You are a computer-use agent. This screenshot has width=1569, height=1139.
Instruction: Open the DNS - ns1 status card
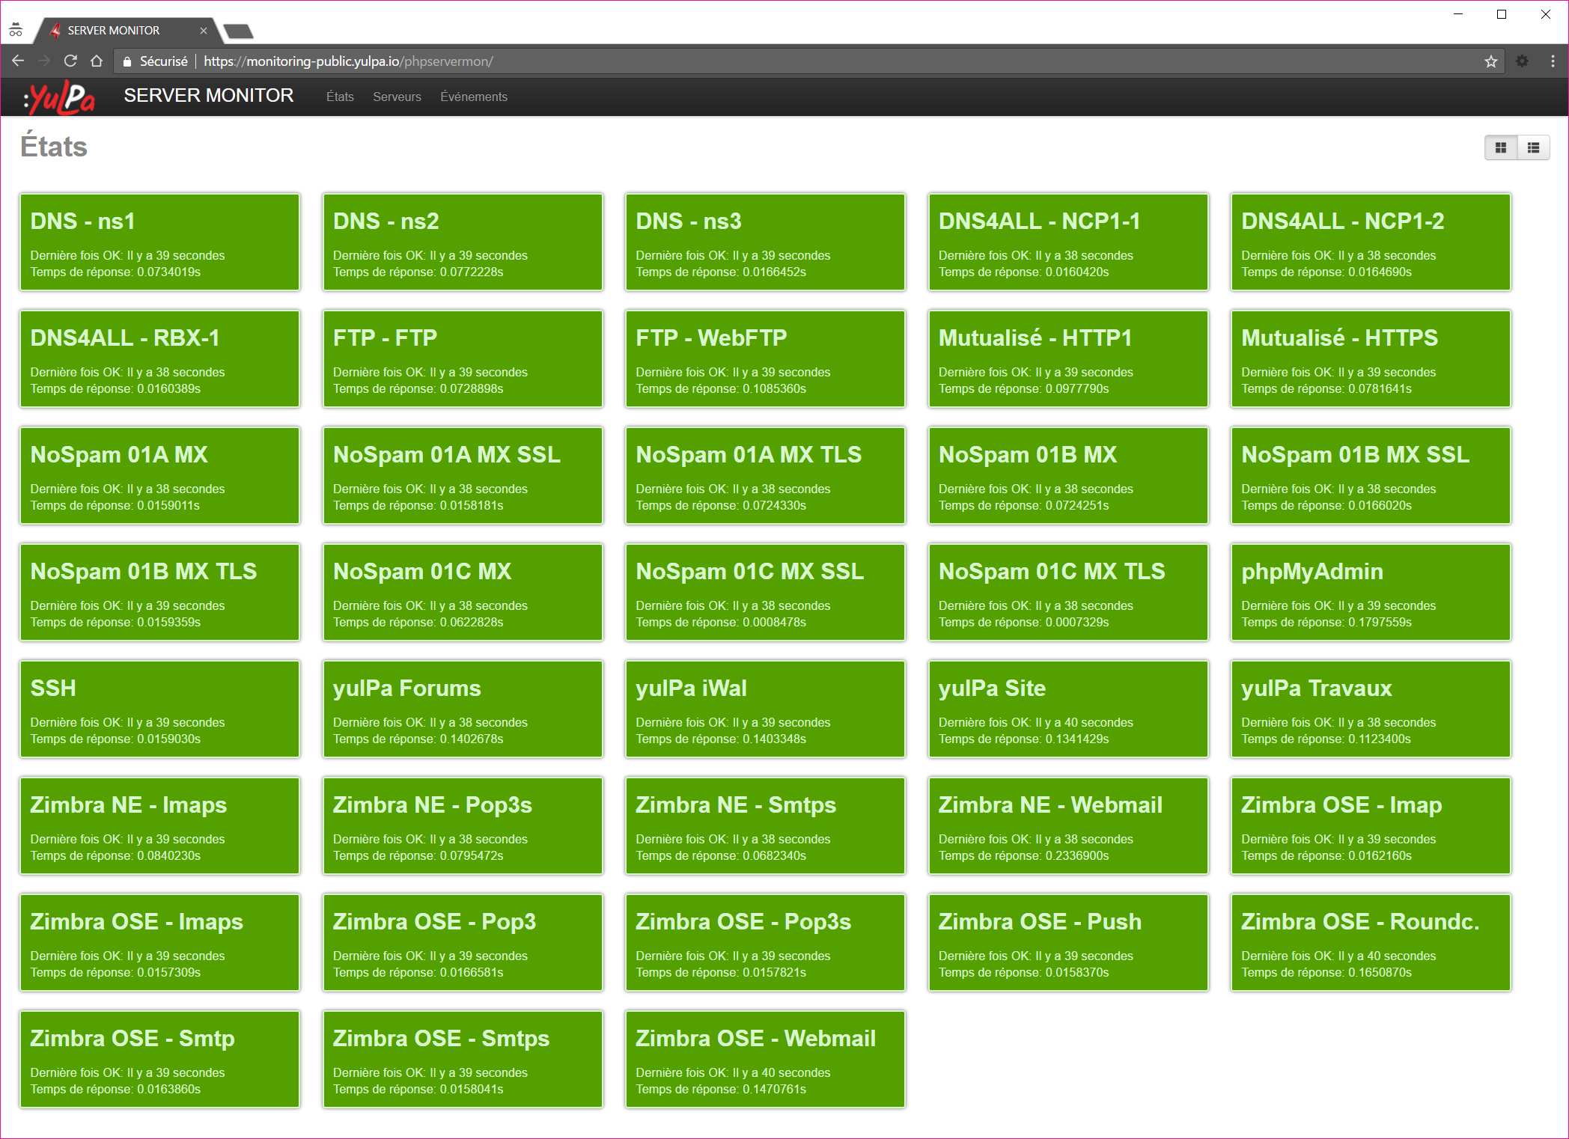point(160,242)
